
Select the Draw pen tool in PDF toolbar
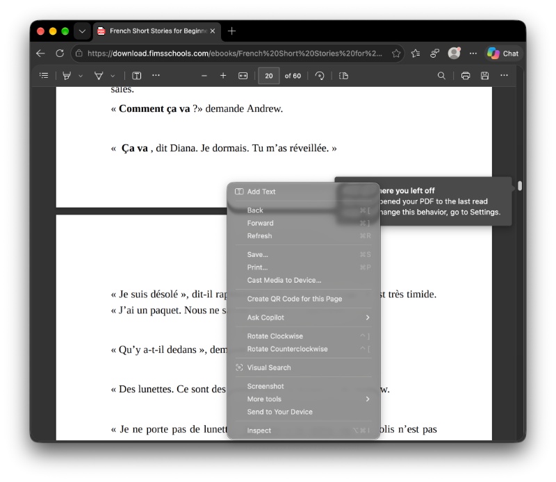[x=99, y=76]
